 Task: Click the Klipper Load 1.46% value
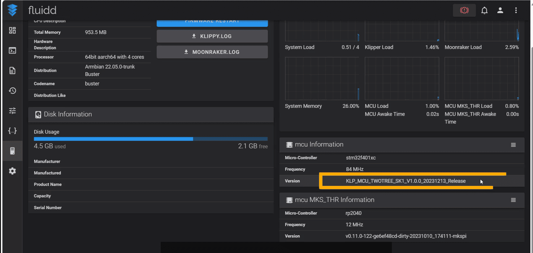pos(432,47)
